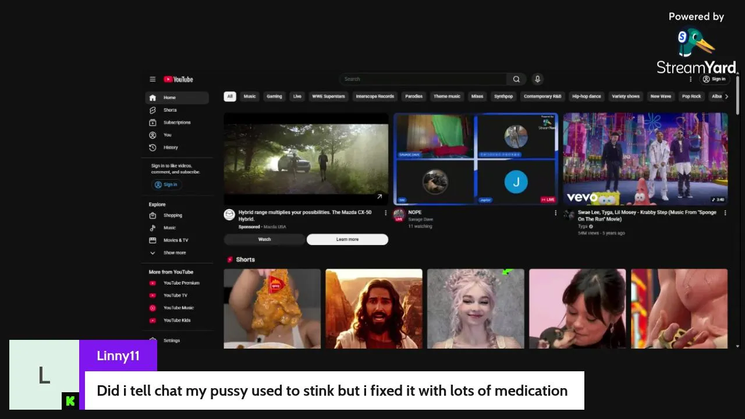Select the WWE Superstars filter chip
The height and width of the screenshot is (419, 745).
click(328, 97)
